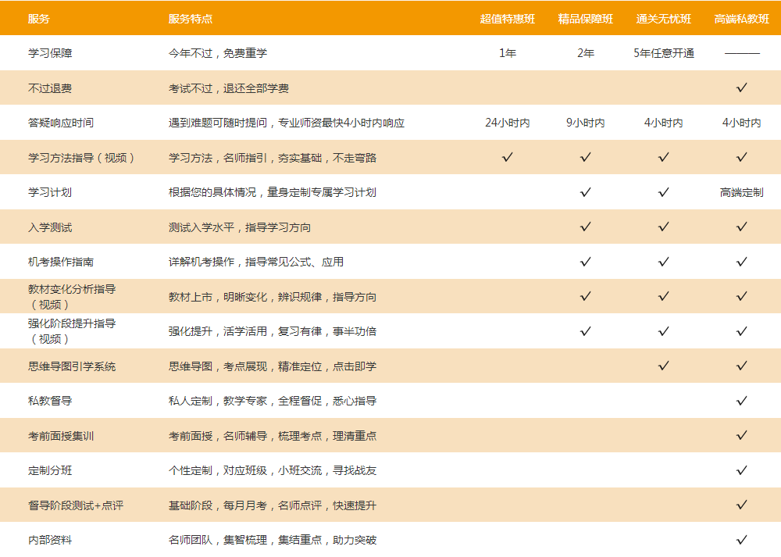Click 通关无忧班 checkmark for 入学测试

coord(664,227)
